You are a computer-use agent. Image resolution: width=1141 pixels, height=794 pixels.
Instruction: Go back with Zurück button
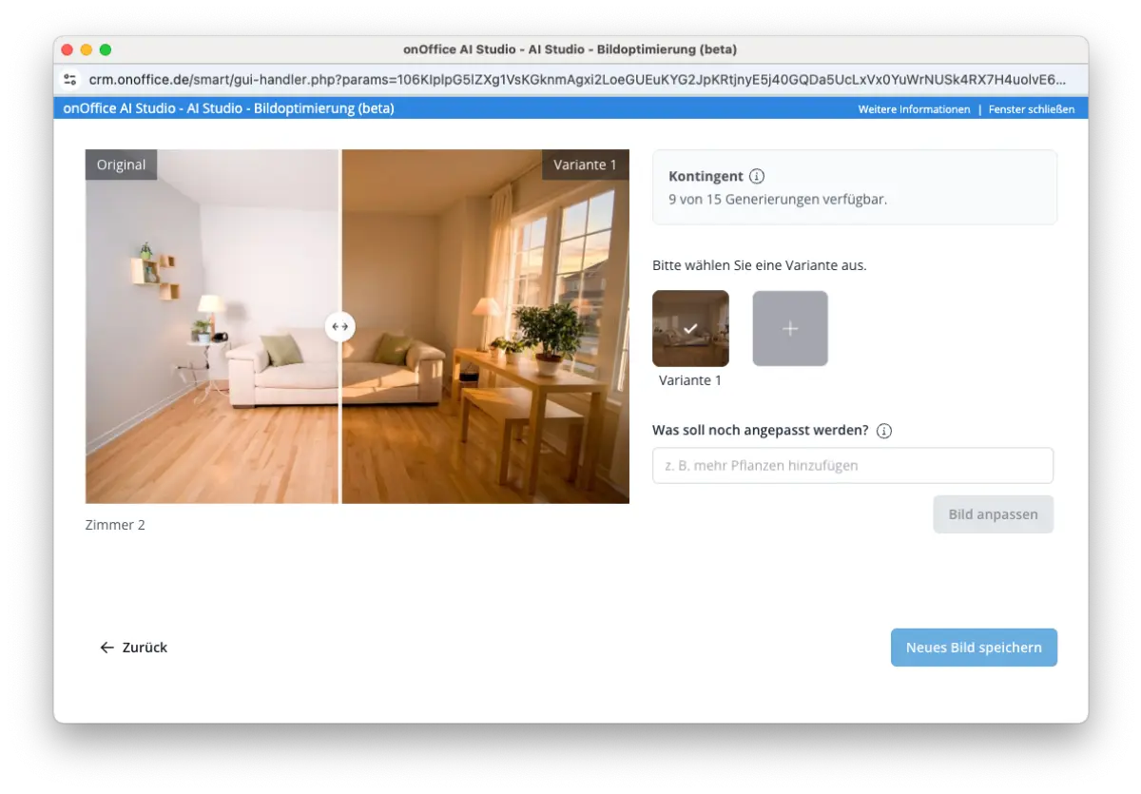pos(133,648)
